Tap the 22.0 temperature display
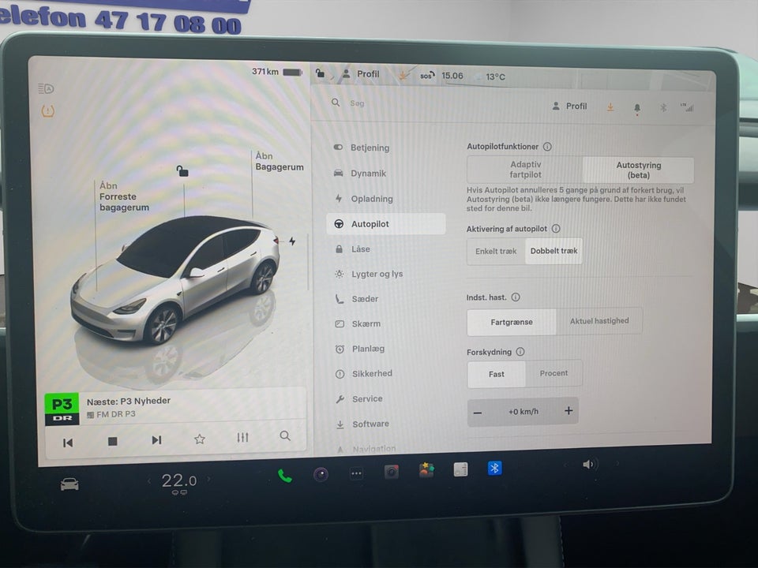758x568 pixels. pos(179,480)
